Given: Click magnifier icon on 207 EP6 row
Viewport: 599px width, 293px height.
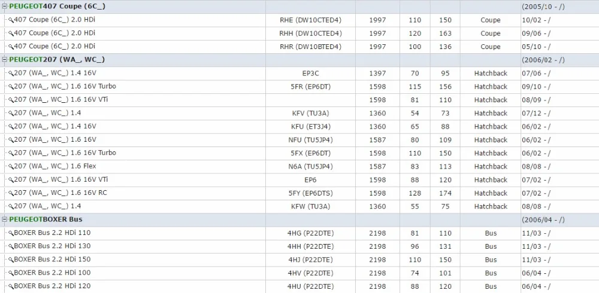Looking at the screenshot, I should tap(11, 180).
